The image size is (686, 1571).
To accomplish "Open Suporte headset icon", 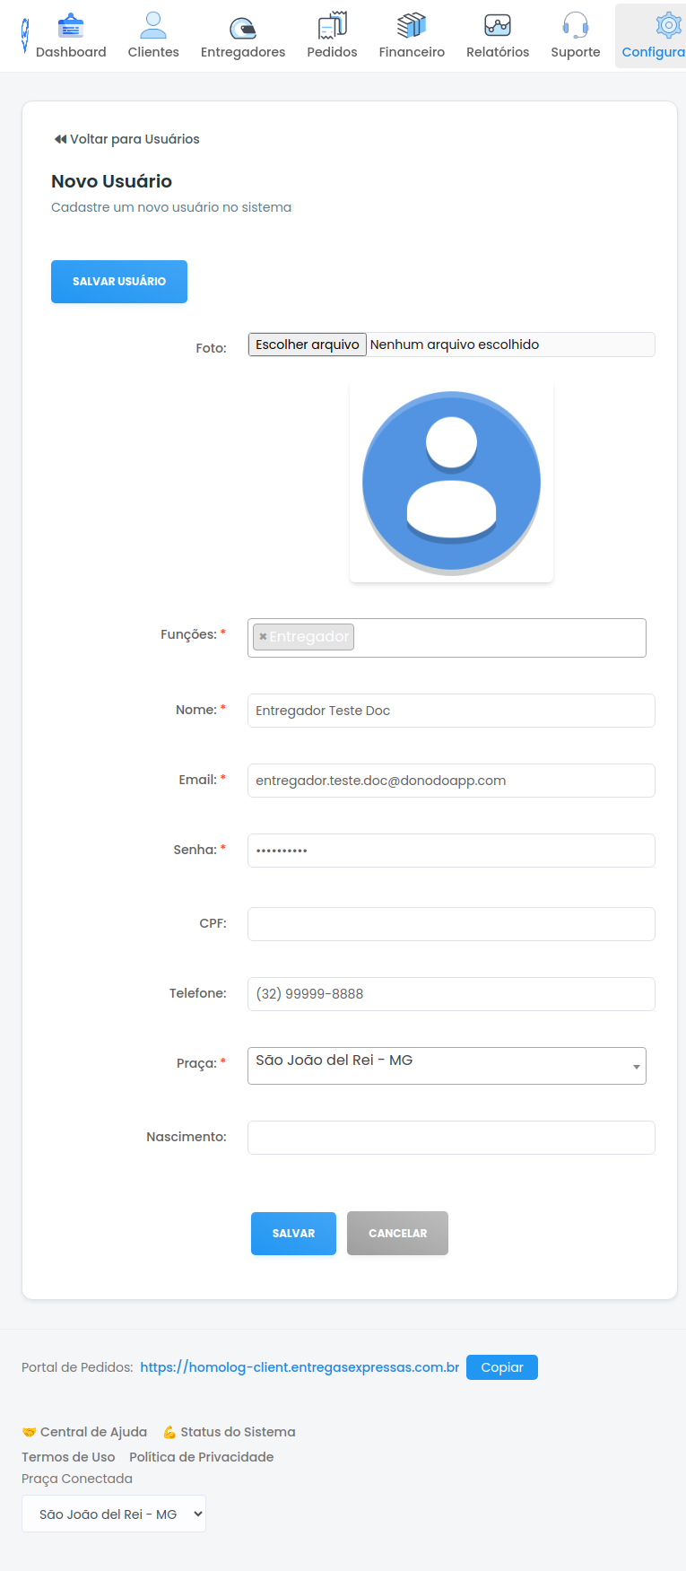I will [575, 26].
